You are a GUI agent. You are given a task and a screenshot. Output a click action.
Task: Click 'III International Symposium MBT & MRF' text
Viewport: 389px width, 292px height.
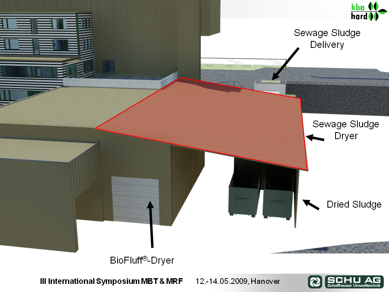(111, 281)
